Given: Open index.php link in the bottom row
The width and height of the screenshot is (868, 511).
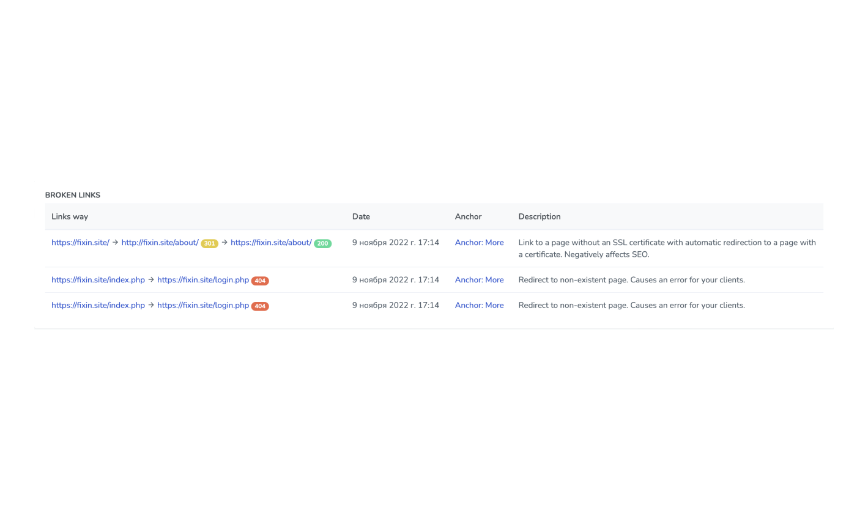Looking at the screenshot, I should 98,305.
